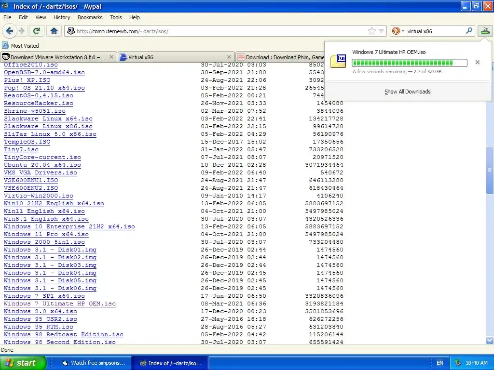
Task: Click the Index of /~dartz/iso taskbar button
Action: click(171, 363)
